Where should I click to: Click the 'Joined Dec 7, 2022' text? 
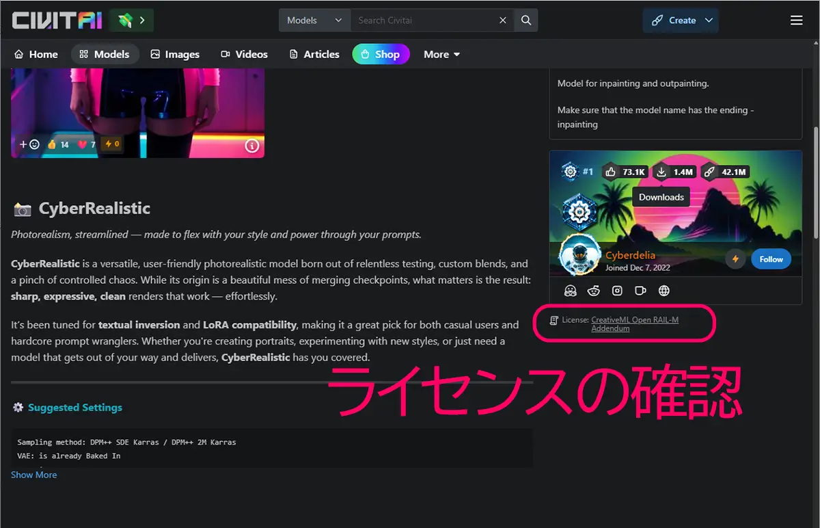(638, 268)
